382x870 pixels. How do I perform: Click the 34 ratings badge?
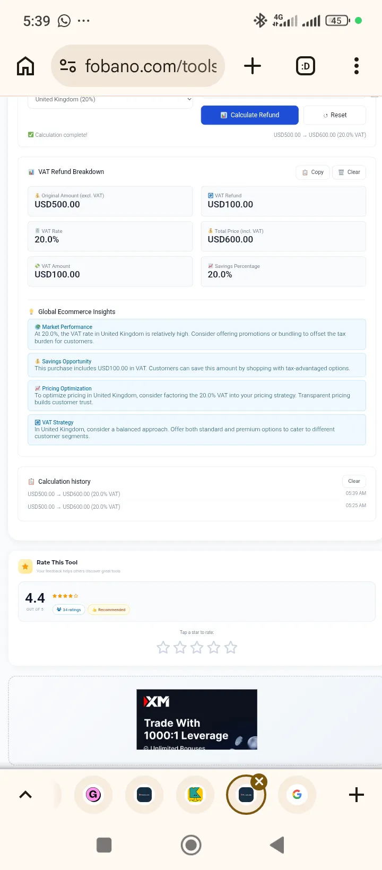pyautogui.click(x=69, y=610)
